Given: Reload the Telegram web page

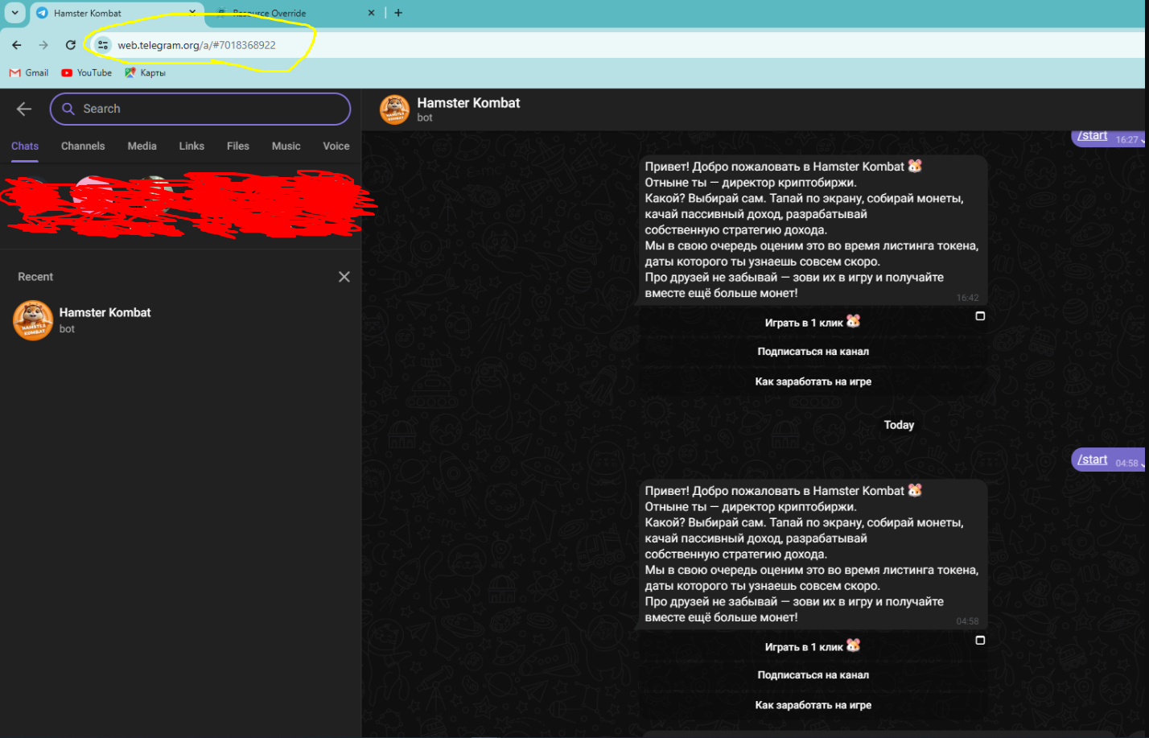Looking at the screenshot, I should [71, 45].
